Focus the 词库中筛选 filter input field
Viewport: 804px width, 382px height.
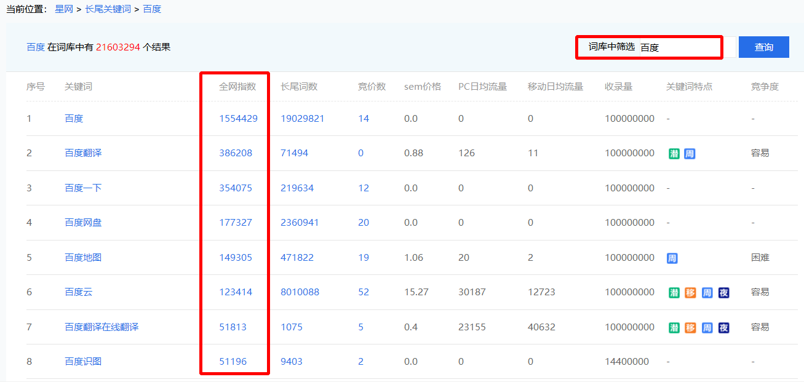click(687, 47)
